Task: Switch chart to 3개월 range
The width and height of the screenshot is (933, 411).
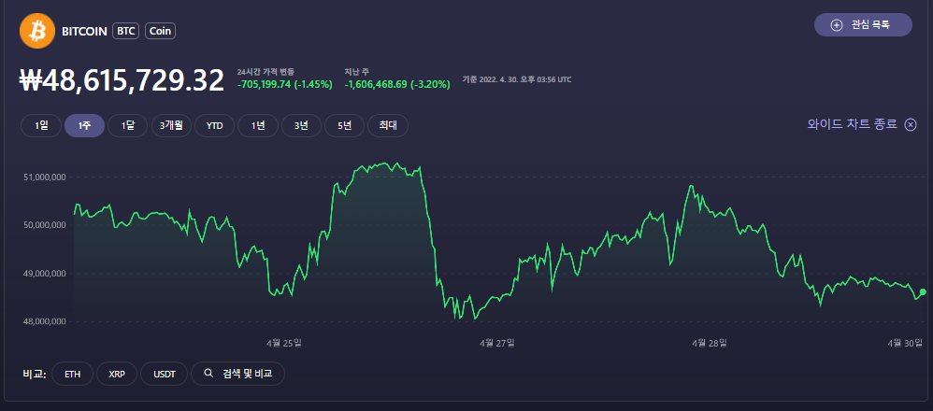Action: 171,126
